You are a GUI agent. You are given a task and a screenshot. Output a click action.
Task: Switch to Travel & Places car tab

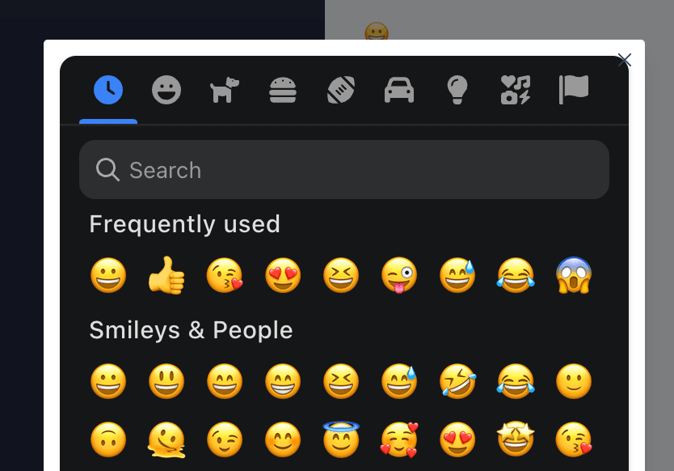[x=399, y=90]
